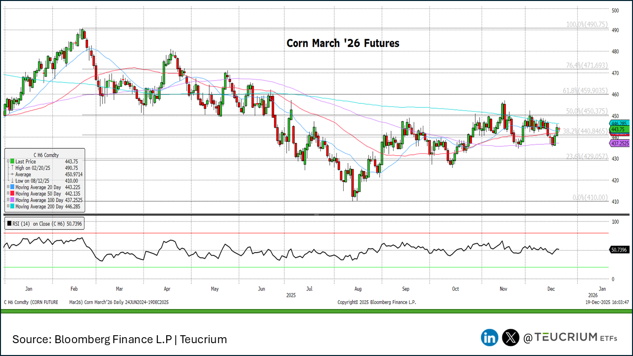Click the blue 20 Day average swatch
Viewport: 633px width, 356px height.
[x=12, y=187]
